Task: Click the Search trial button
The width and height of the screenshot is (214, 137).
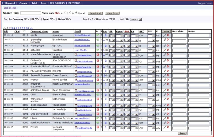Action: tap(95, 13)
